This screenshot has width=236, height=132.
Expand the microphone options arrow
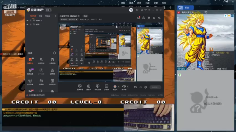click(119, 87)
